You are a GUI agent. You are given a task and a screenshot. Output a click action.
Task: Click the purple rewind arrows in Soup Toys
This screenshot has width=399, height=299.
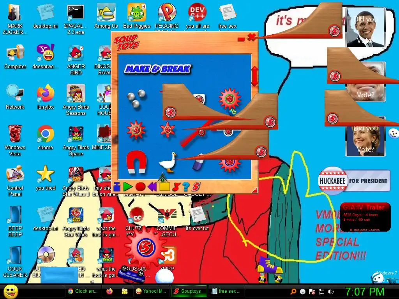point(152,186)
